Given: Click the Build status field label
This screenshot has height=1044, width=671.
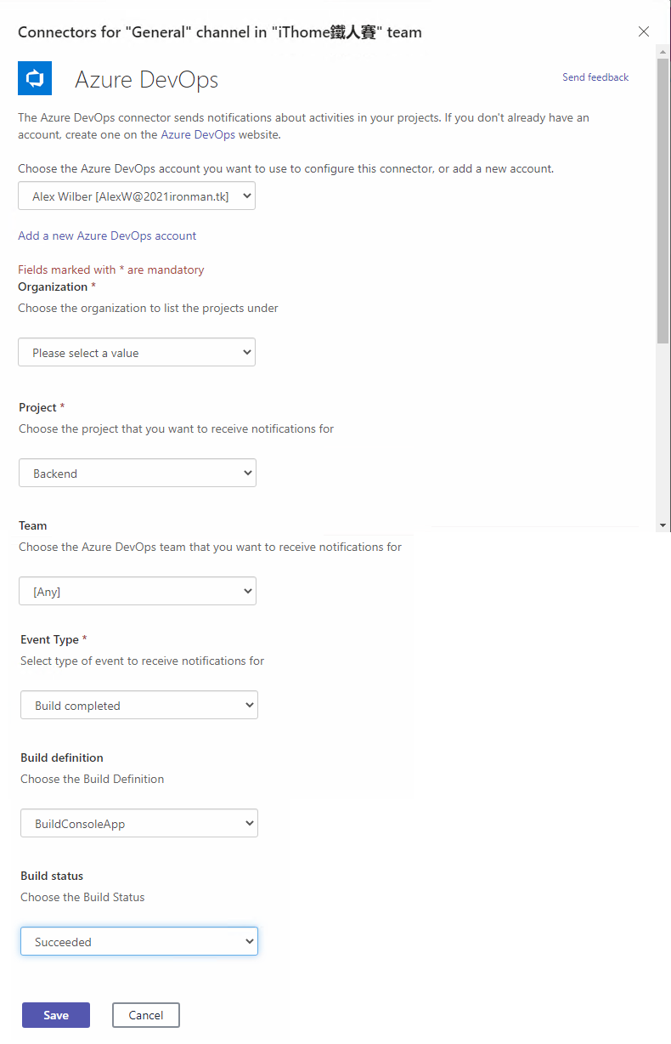Looking at the screenshot, I should [x=52, y=876].
